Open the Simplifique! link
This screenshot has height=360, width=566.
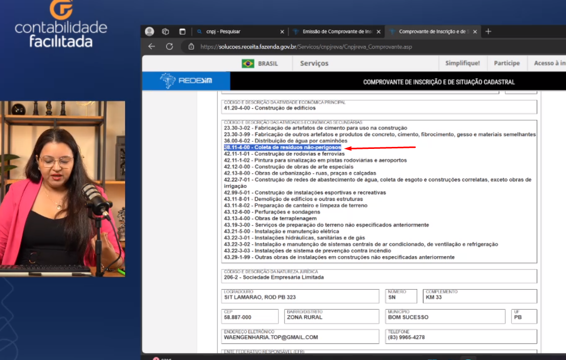tap(463, 63)
